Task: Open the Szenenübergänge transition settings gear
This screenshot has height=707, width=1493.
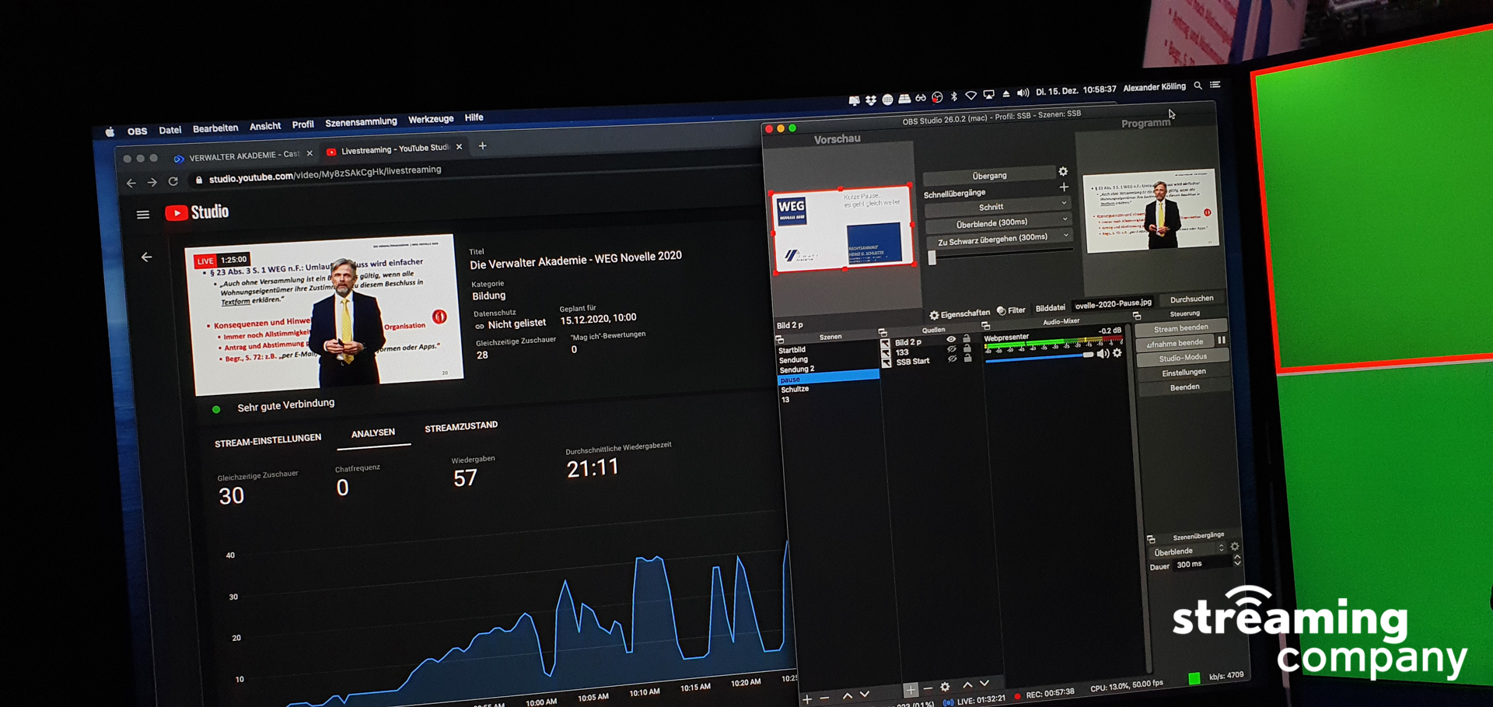Action: 1235,547
